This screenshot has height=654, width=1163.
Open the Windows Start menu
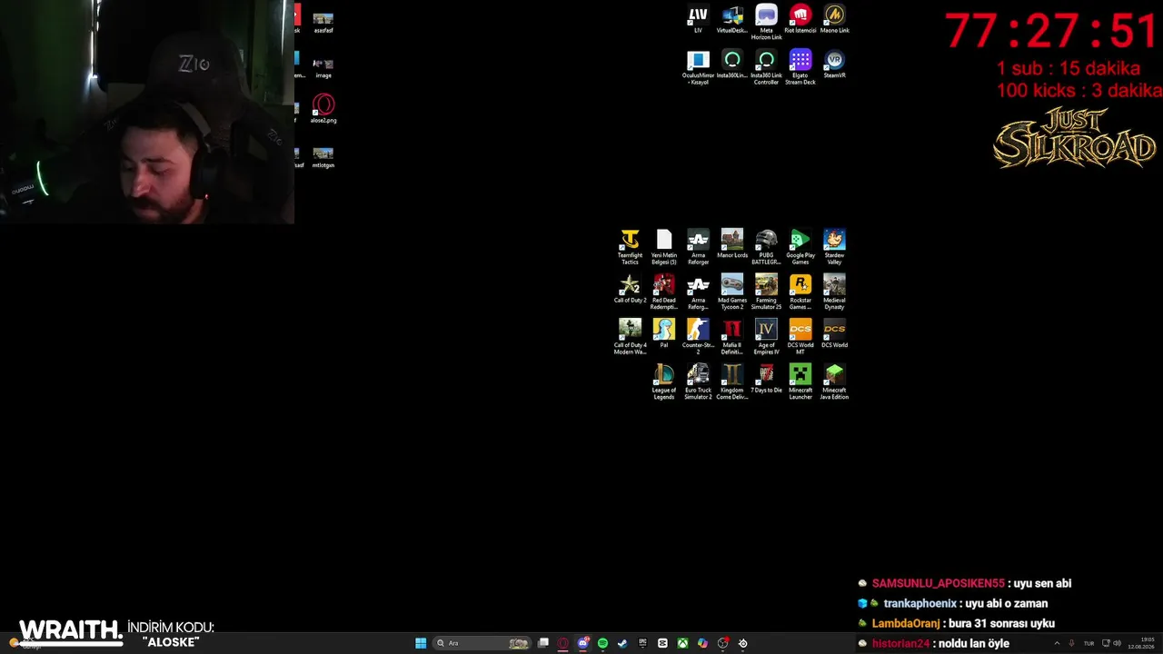[x=421, y=643]
